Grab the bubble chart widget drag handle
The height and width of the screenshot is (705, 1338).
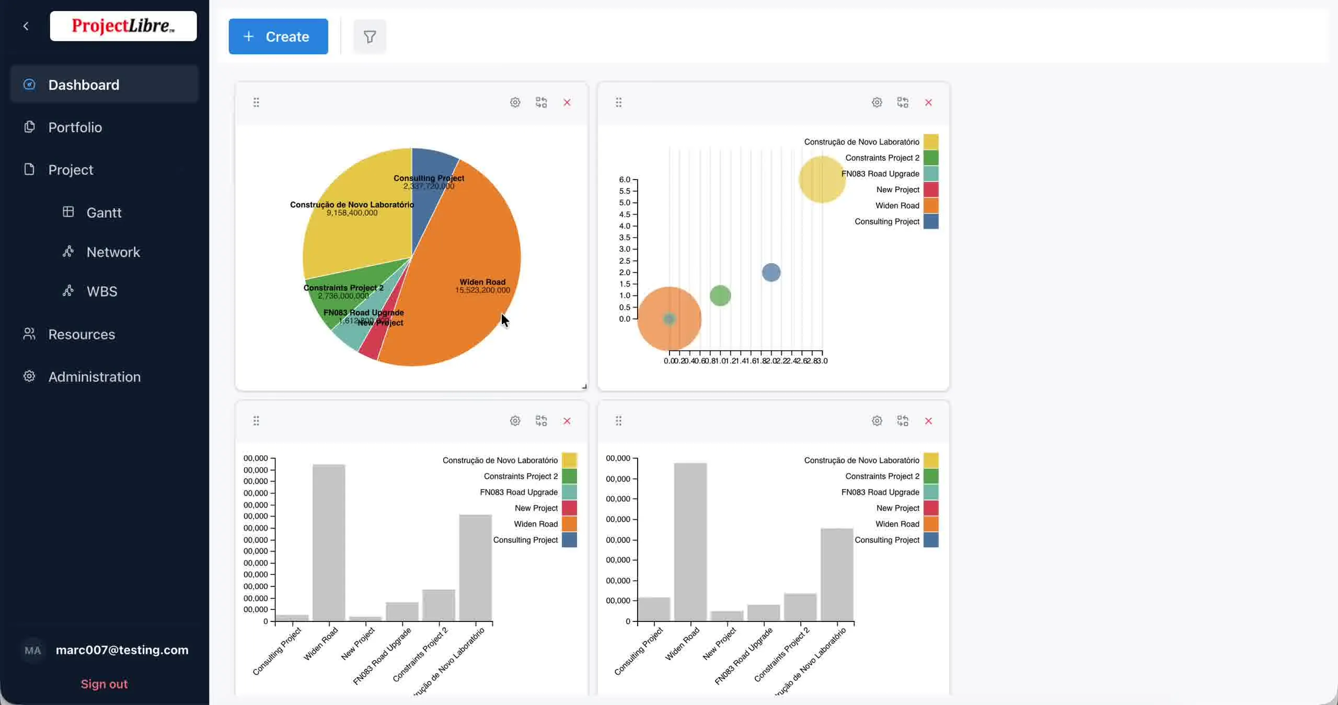coord(618,102)
